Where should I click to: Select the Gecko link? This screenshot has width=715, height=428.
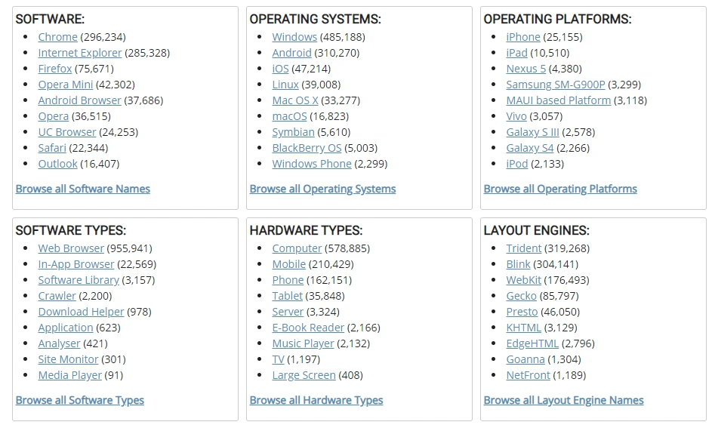pyautogui.click(x=521, y=296)
